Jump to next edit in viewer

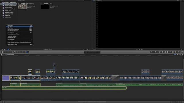(142, 49)
